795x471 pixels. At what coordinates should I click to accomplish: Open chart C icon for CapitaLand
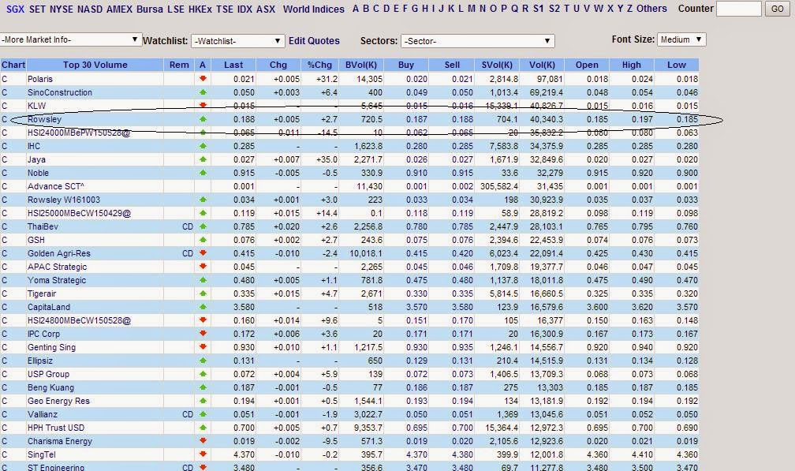(x=5, y=307)
